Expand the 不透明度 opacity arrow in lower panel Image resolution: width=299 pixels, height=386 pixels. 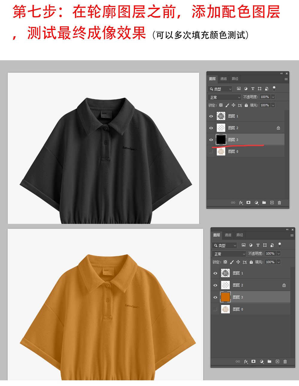(279, 254)
